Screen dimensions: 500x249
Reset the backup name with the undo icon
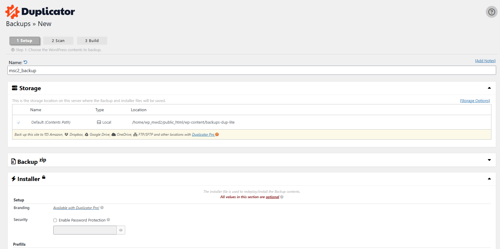coord(25,62)
